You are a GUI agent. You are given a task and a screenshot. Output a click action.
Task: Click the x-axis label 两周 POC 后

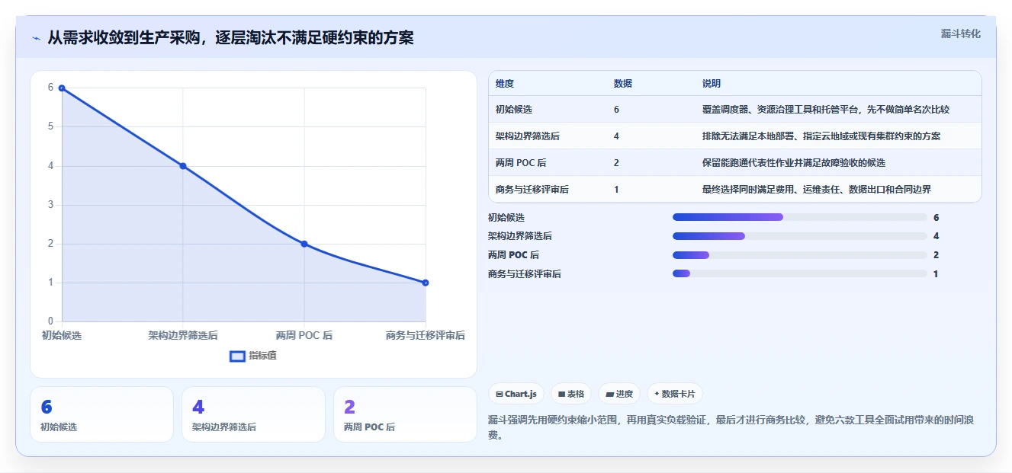tap(304, 335)
